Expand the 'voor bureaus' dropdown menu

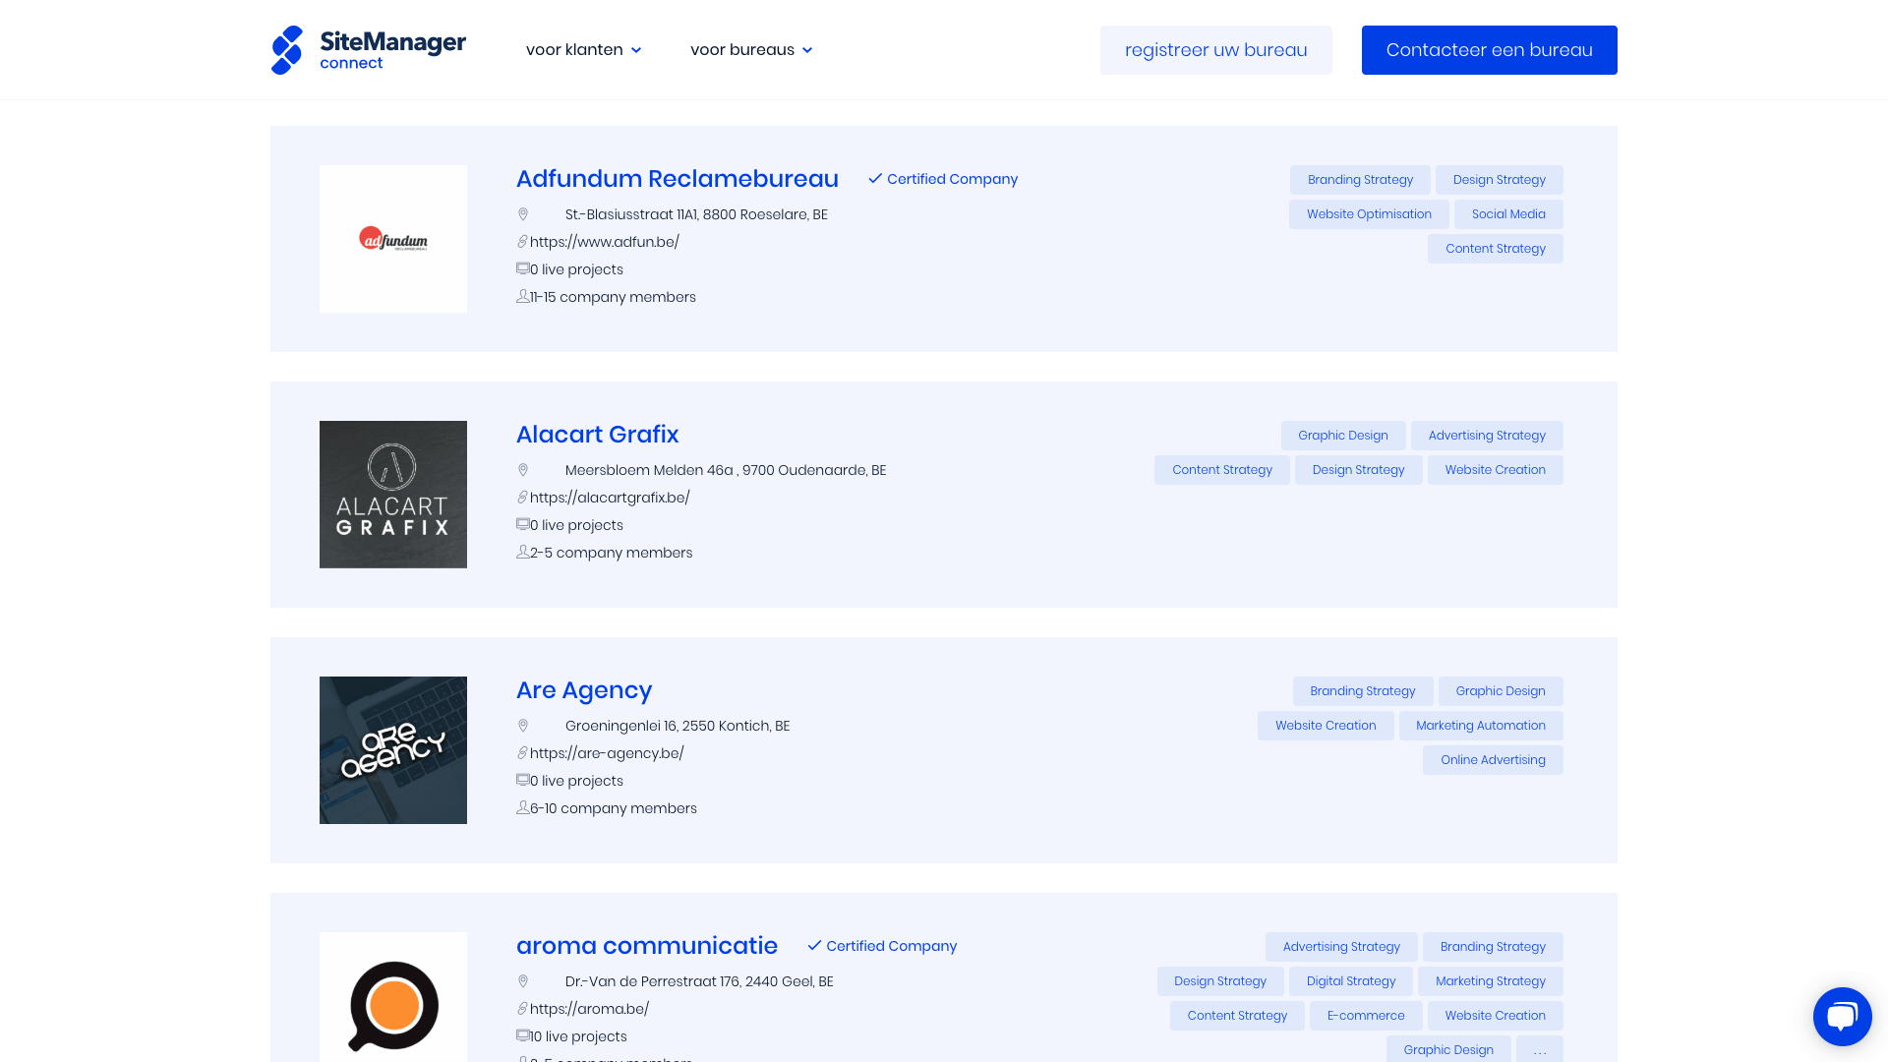[751, 50]
